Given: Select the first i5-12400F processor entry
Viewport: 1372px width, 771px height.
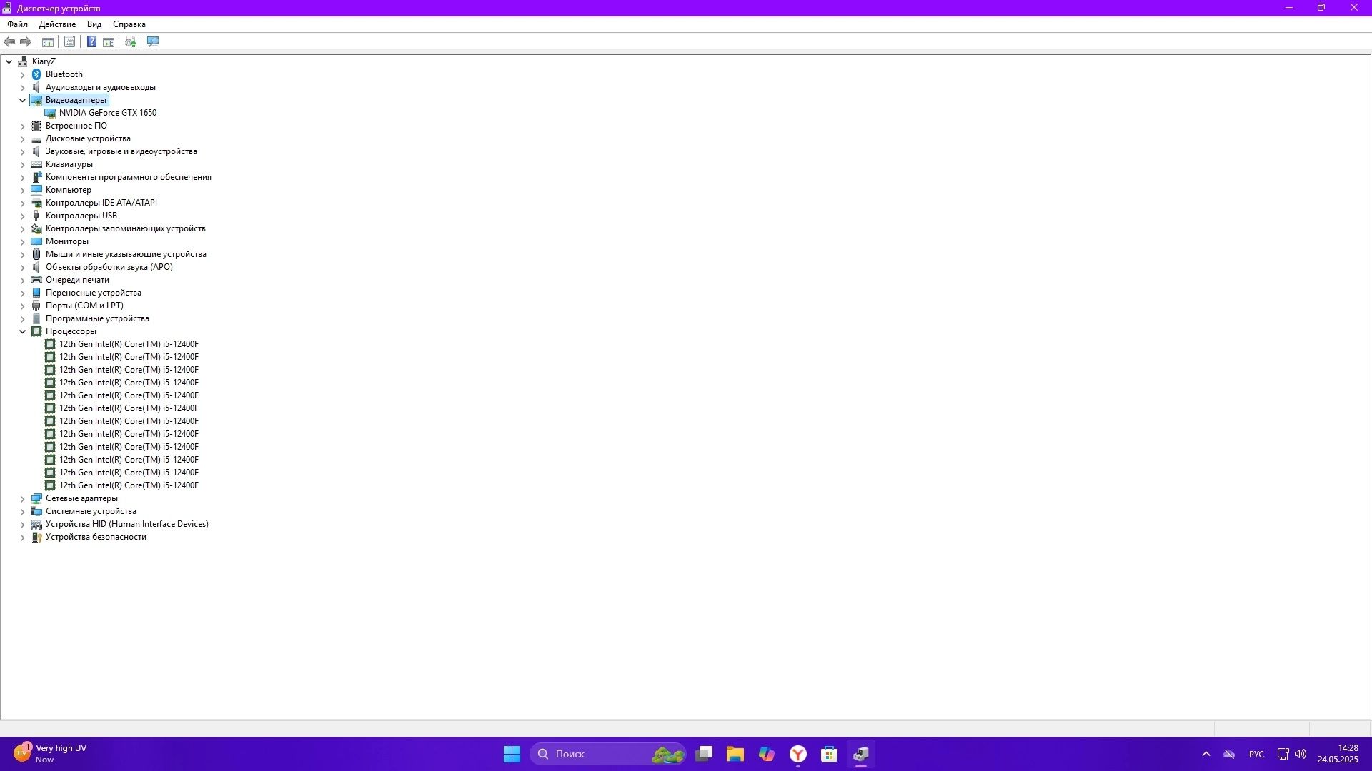Looking at the screenshot, I should (x=129, y=344).
